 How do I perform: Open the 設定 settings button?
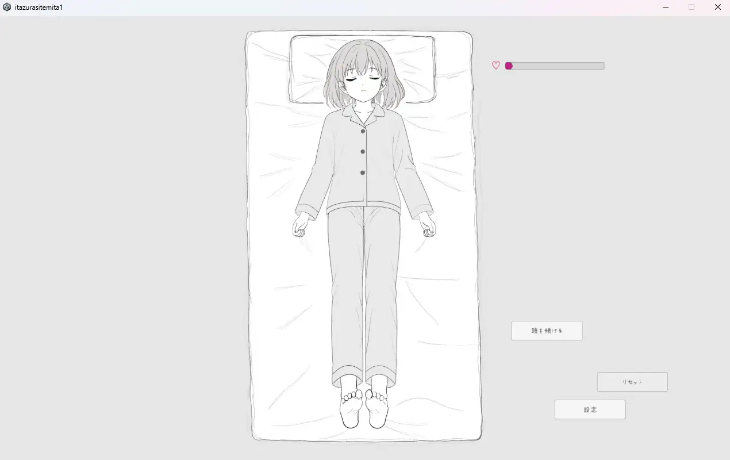(x=590, y=409)
